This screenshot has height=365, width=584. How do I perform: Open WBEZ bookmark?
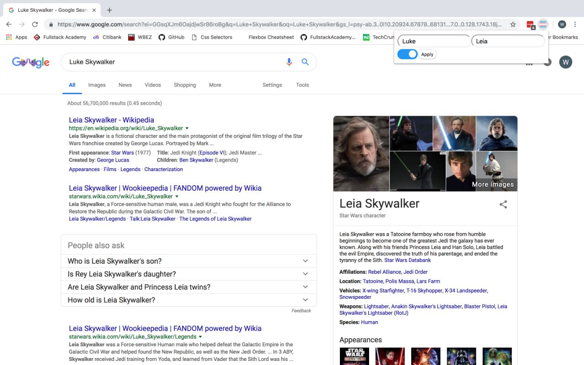click(x=140, y=37)
